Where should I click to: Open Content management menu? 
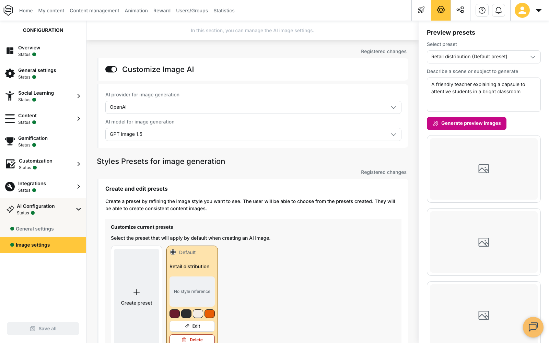94,11
